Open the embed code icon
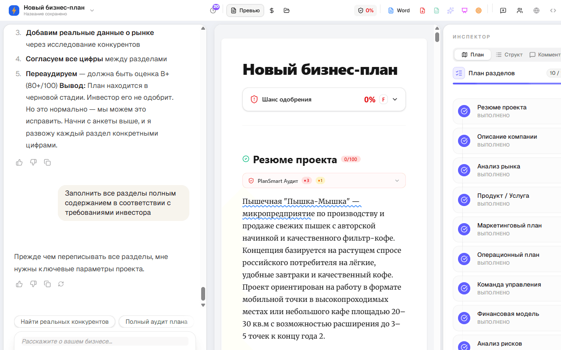Image resolution: width=561 pixels, height=350 pixels. (x=553, y=10)
